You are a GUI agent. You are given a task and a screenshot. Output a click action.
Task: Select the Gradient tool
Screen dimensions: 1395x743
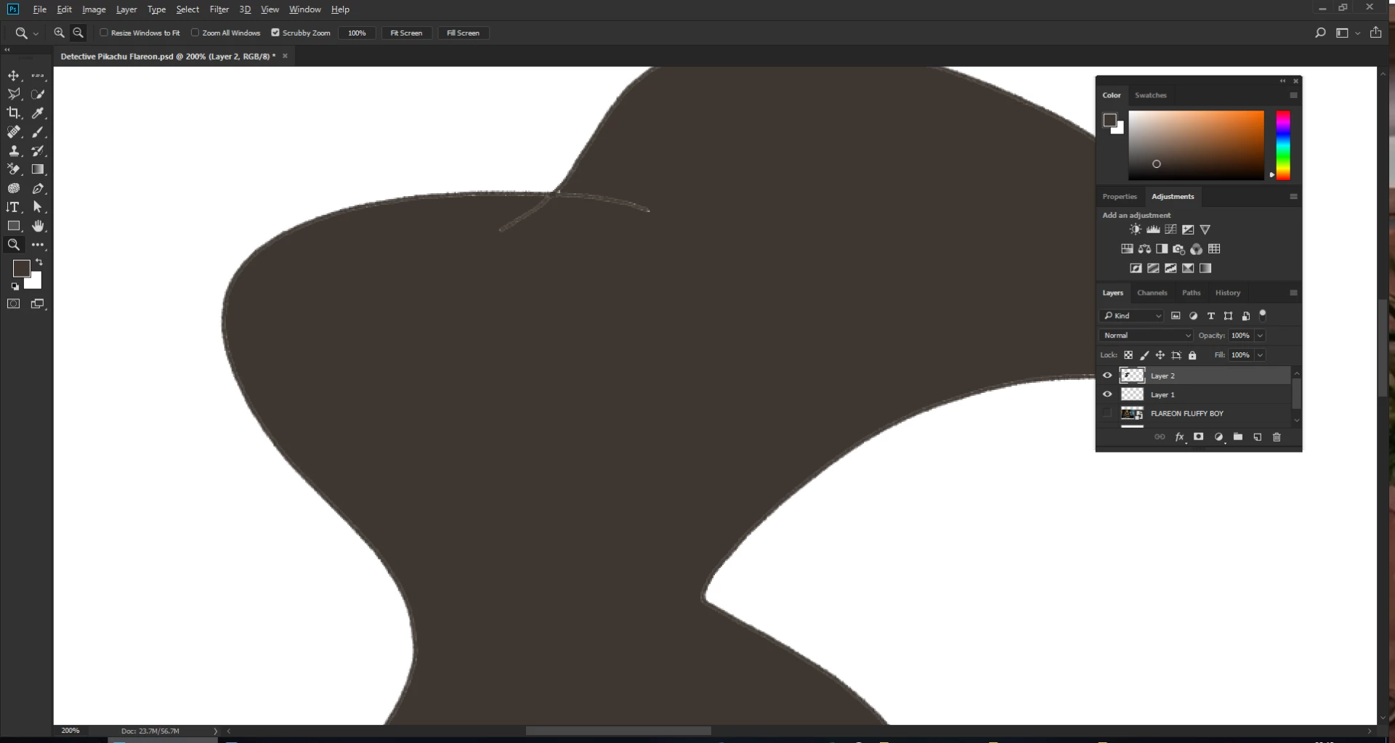[x=38, y=169]
